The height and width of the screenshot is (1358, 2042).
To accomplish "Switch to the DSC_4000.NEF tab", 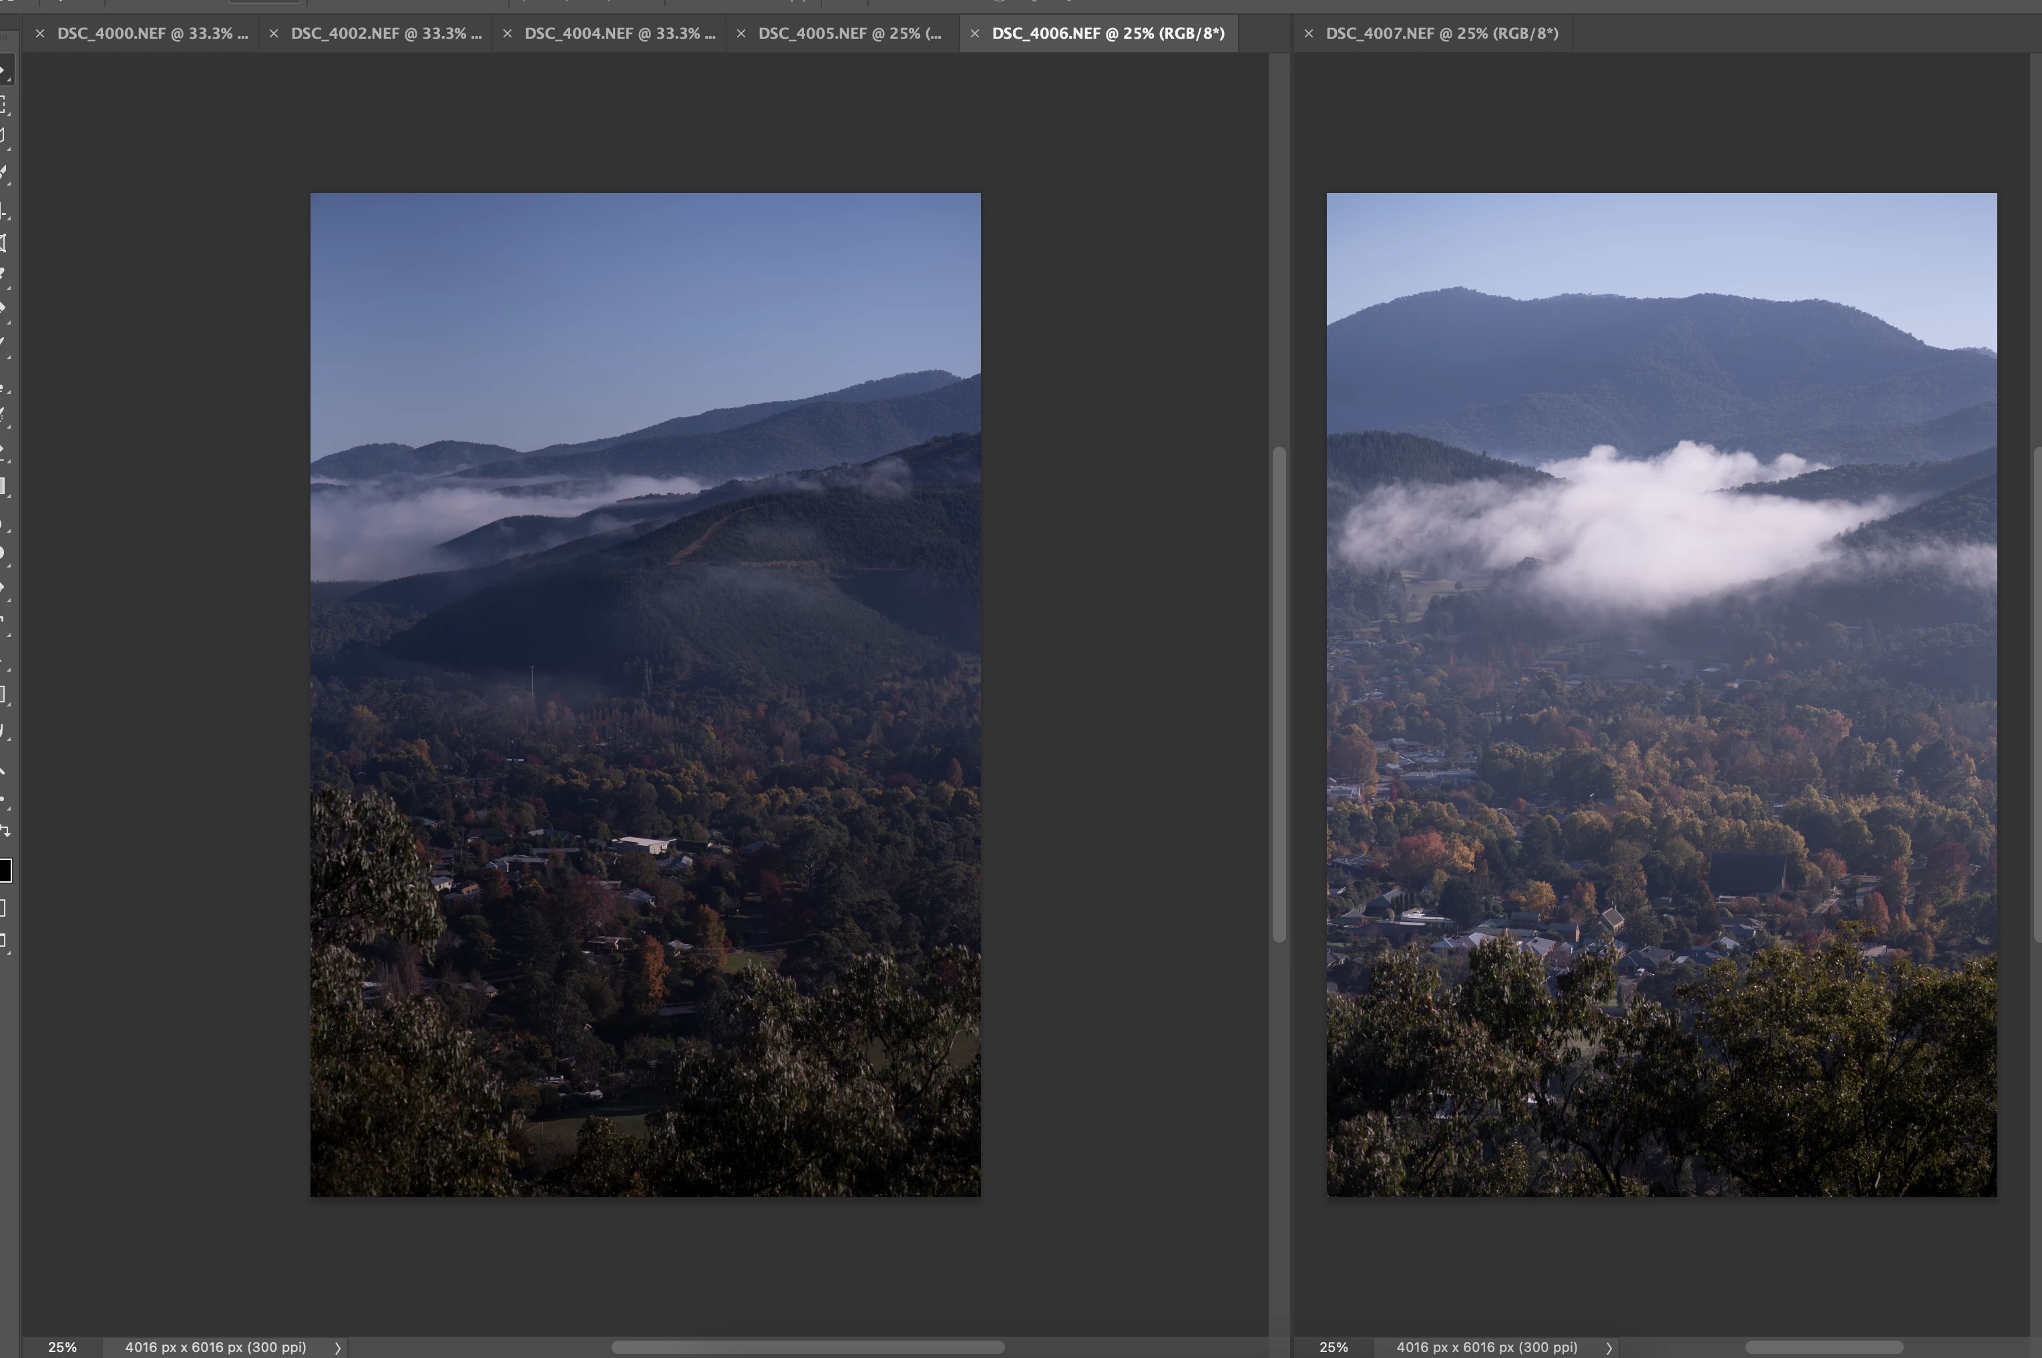I will pos(152,34).
